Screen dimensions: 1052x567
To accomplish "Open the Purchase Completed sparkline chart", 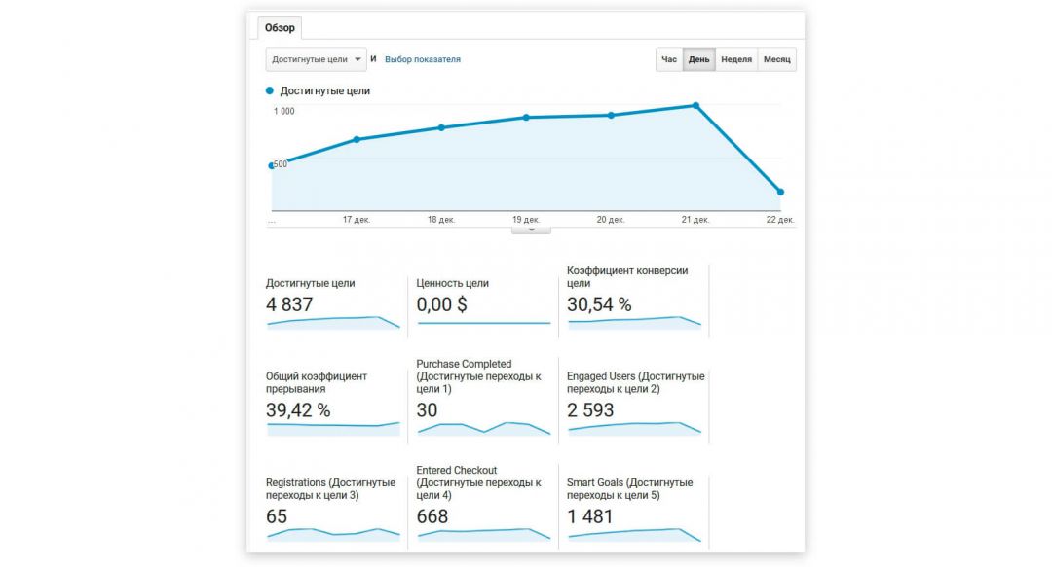I will [x=483, y=428].
